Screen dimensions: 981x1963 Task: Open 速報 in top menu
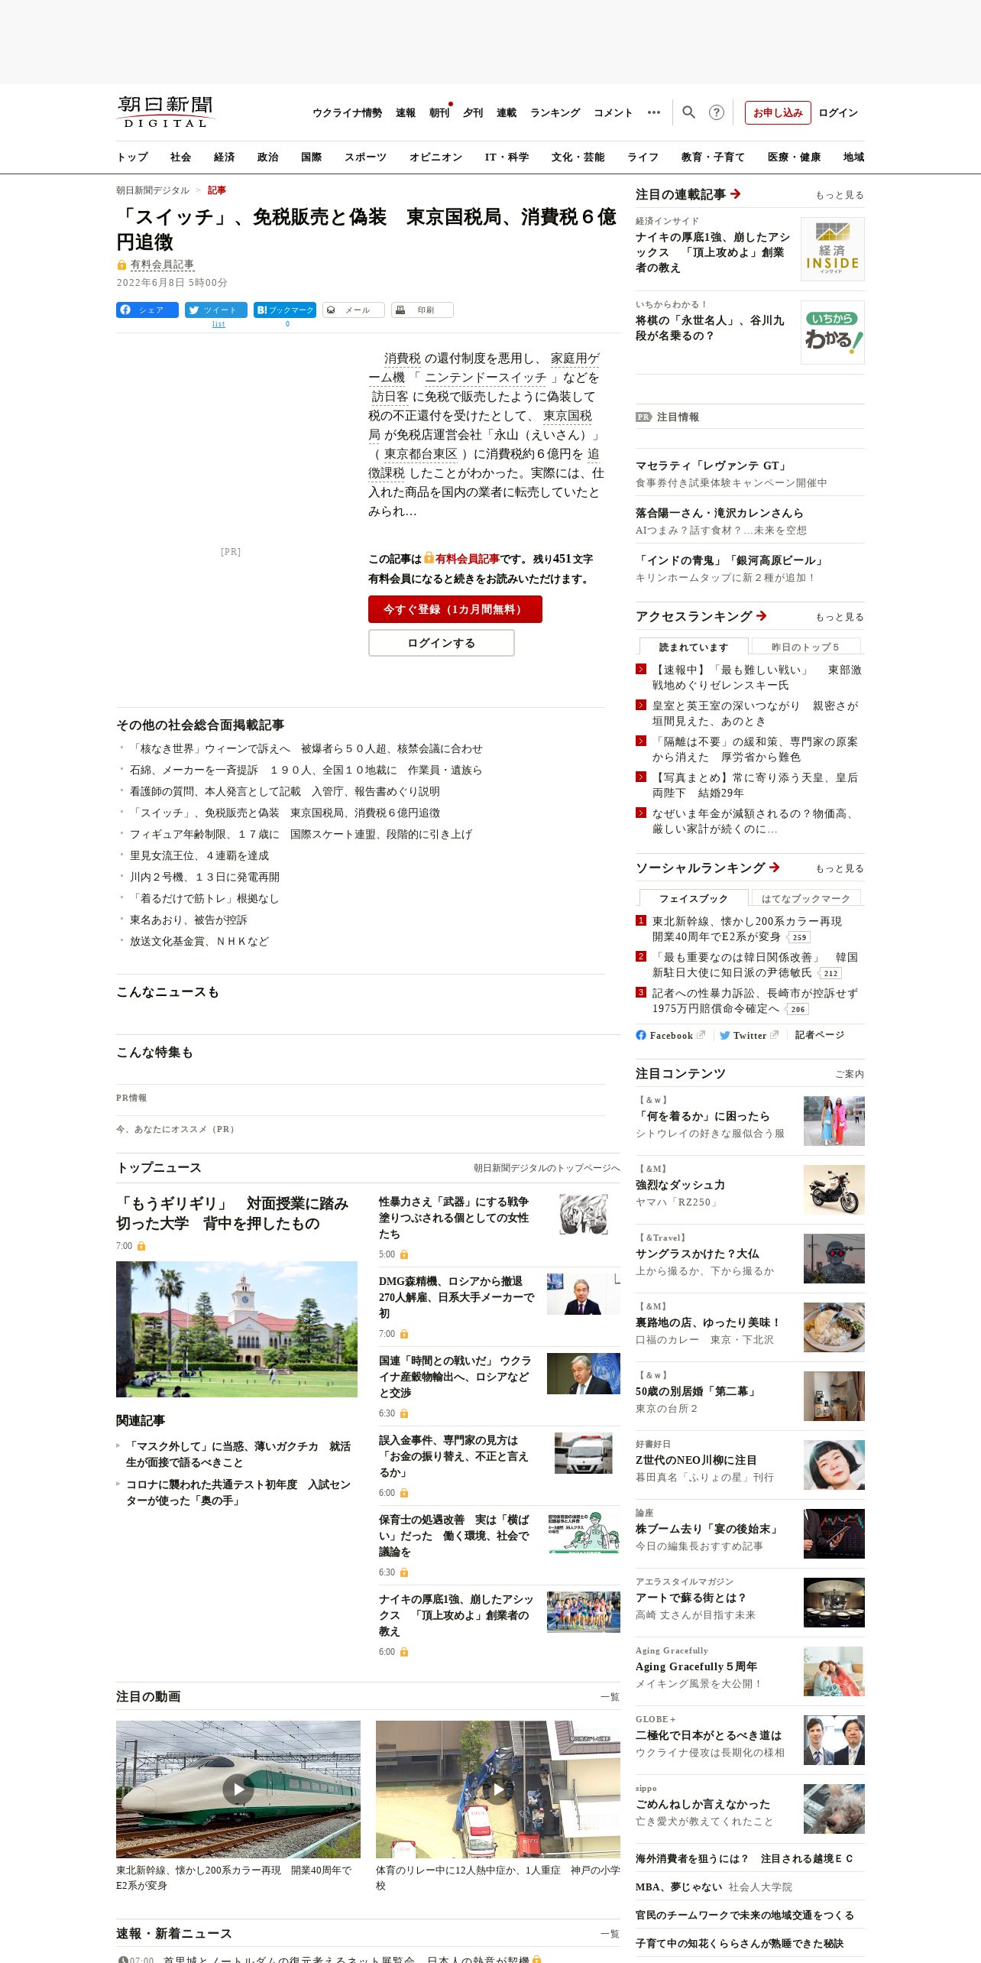pyautogui.click(x=406, y=113)
